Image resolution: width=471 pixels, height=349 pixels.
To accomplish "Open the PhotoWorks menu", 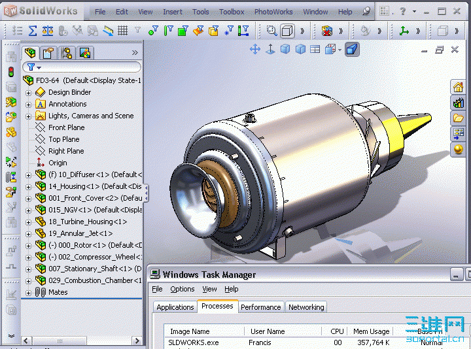I will 273,12.
